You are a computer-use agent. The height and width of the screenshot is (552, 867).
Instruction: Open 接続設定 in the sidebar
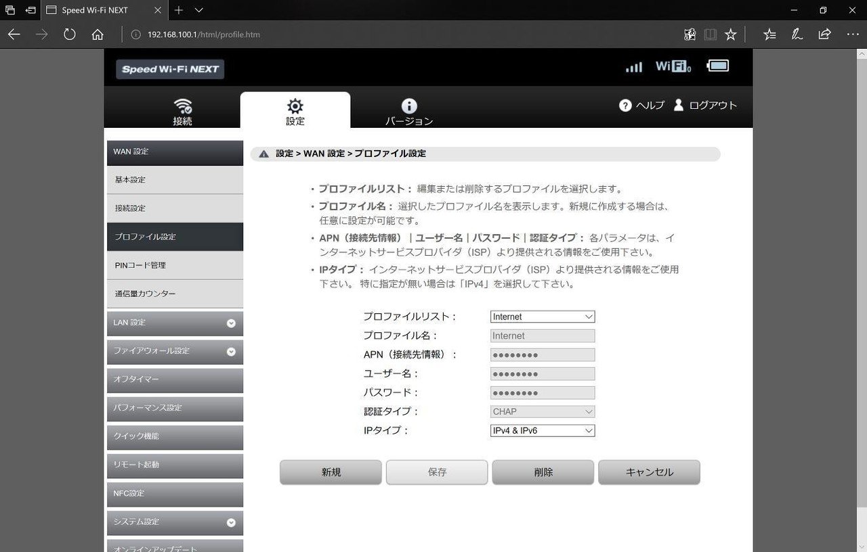[175, 208]
